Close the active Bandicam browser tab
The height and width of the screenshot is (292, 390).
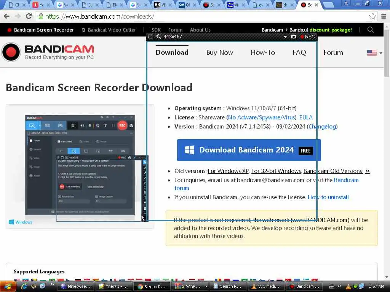[316, 5]
